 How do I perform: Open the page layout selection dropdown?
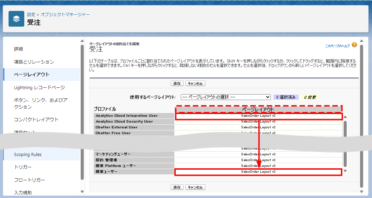226,97
